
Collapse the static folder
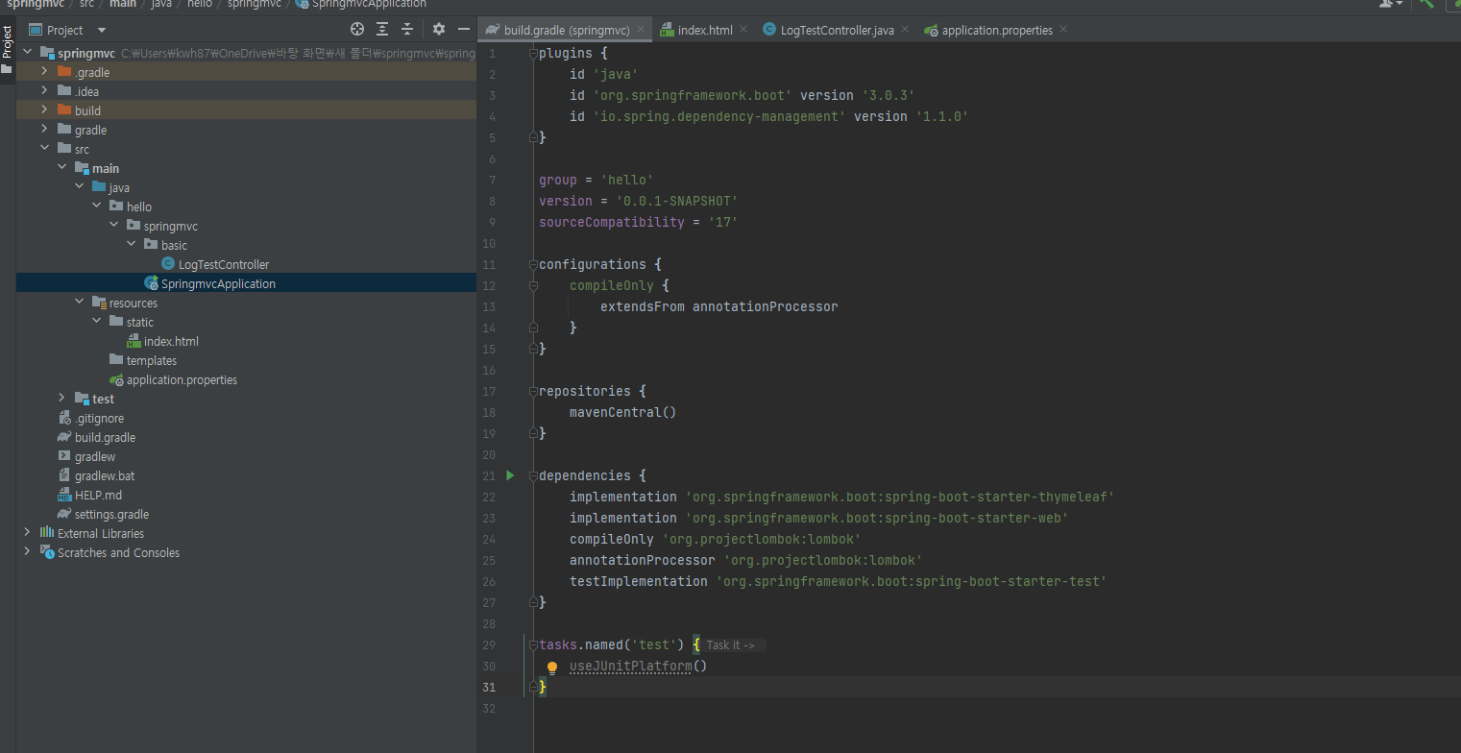96,322
